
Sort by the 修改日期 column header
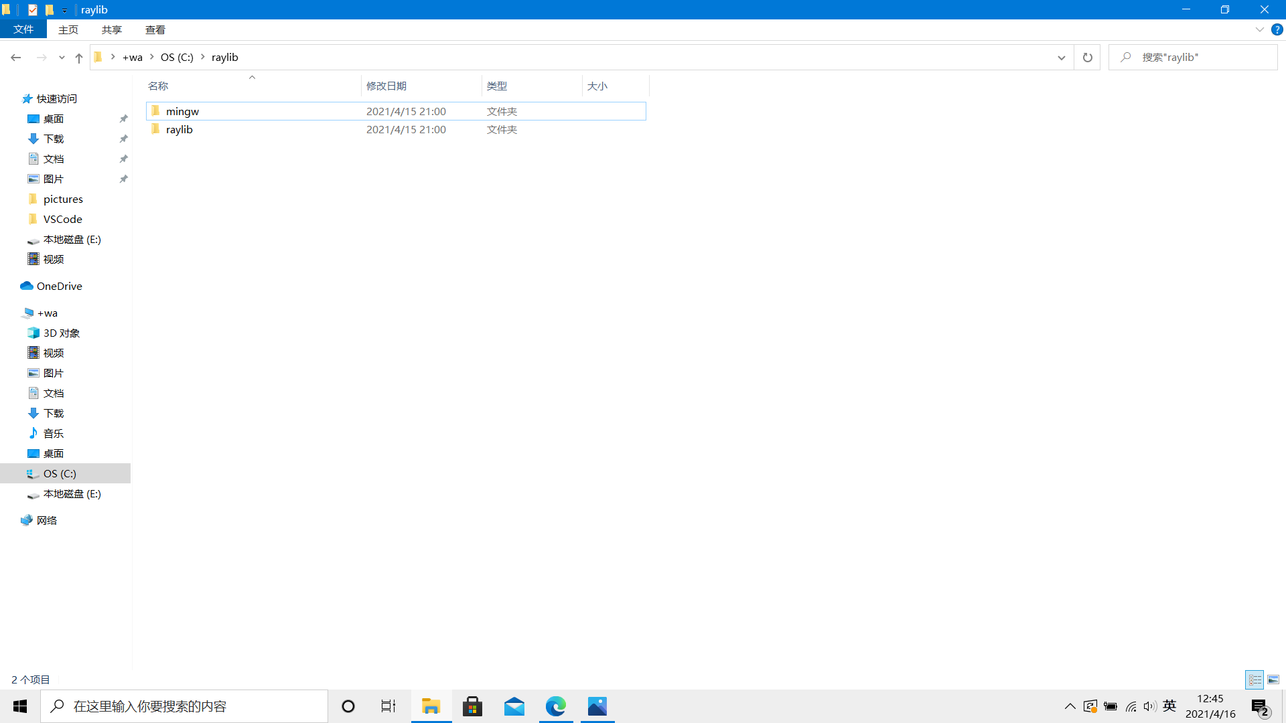(x=386, y=86)
